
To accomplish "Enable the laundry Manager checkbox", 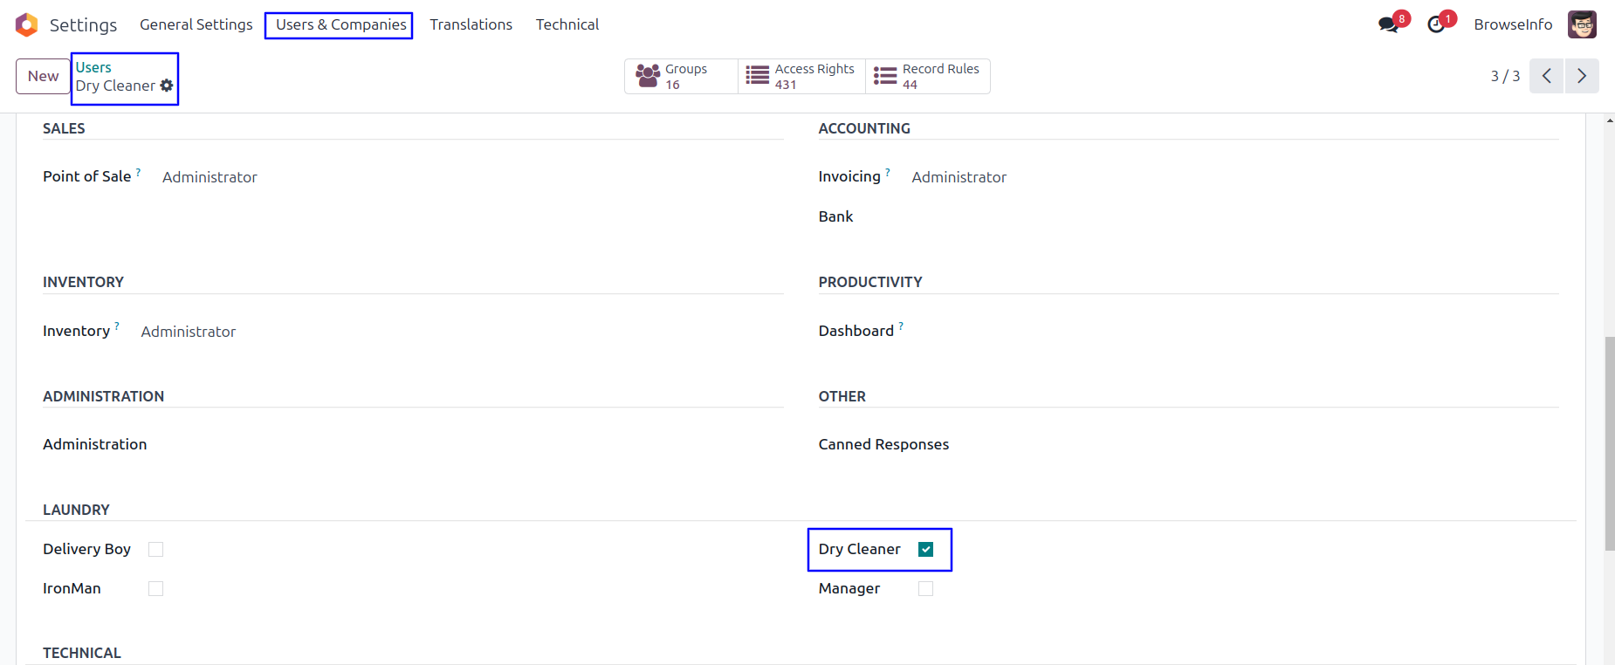I will (x=926, y=588).
